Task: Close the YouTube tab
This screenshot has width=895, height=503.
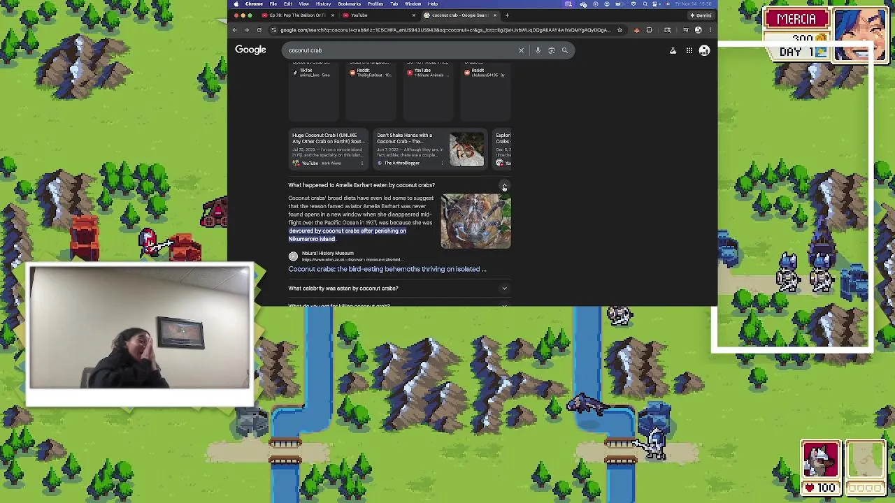Action: click(414, 15)
